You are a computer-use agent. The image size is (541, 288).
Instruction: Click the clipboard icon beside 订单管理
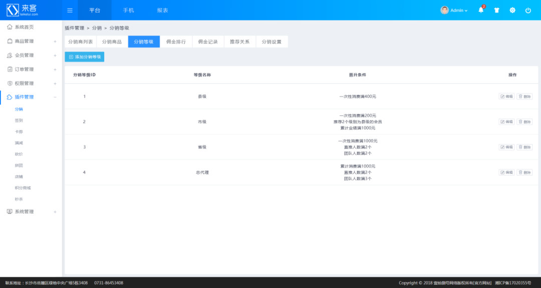[10, 69]
